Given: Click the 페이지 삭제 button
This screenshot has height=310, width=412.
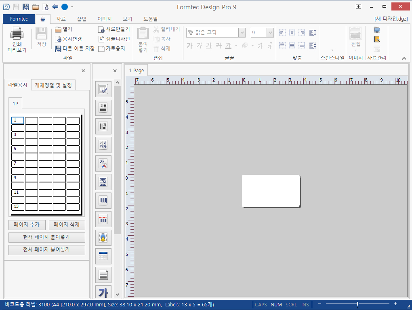Looking at the screenshot, I should coord(67,225).
